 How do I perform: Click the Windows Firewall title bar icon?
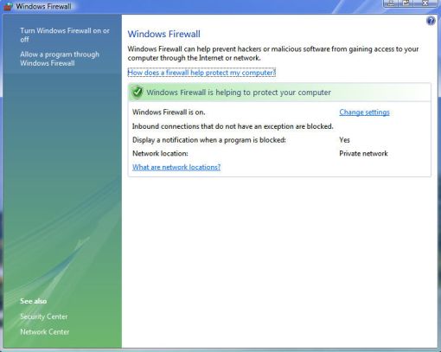[x=9, y=6]
